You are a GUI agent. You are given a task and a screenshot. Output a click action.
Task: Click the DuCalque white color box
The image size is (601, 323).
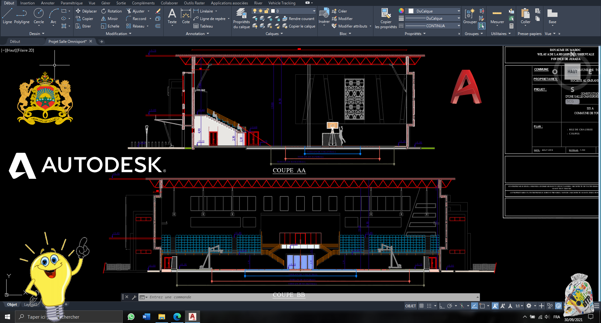[x=411, y=11]
